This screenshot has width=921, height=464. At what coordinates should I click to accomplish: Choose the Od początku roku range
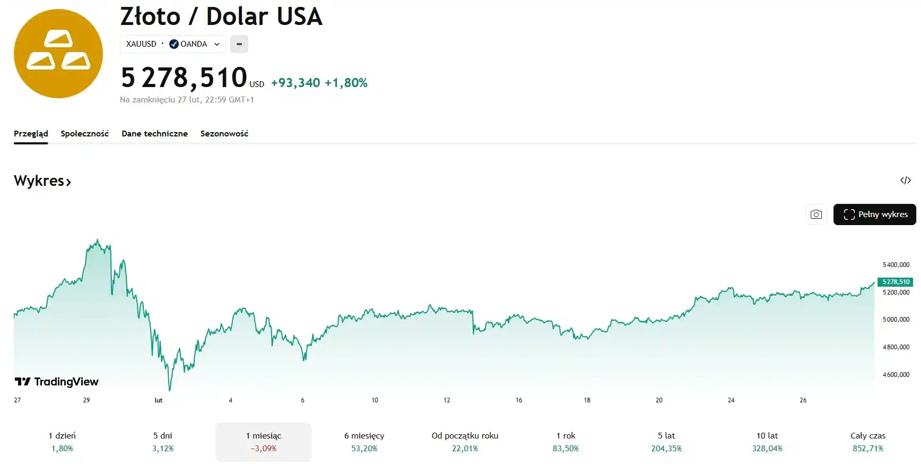pyautogui.click(x=465, y=442)
